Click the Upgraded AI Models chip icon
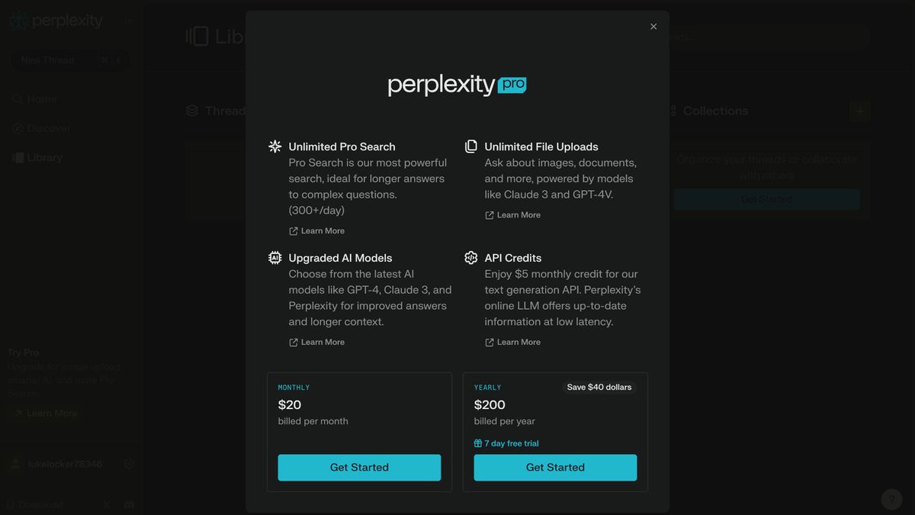 275,258
